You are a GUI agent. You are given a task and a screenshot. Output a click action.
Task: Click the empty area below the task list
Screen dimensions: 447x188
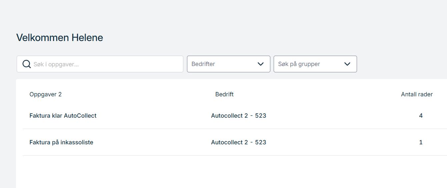pyautogui.click(x=231, y=172)
